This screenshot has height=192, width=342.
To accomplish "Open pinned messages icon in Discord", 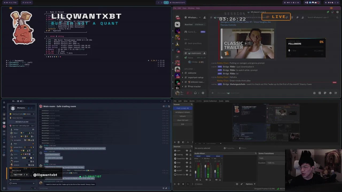I will click(x=297, y=18).
